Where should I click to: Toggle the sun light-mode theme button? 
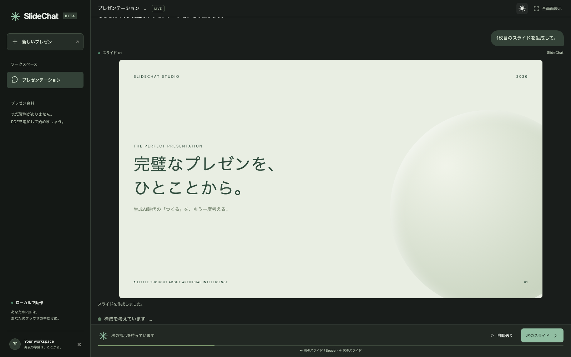(x=522, y=8)
